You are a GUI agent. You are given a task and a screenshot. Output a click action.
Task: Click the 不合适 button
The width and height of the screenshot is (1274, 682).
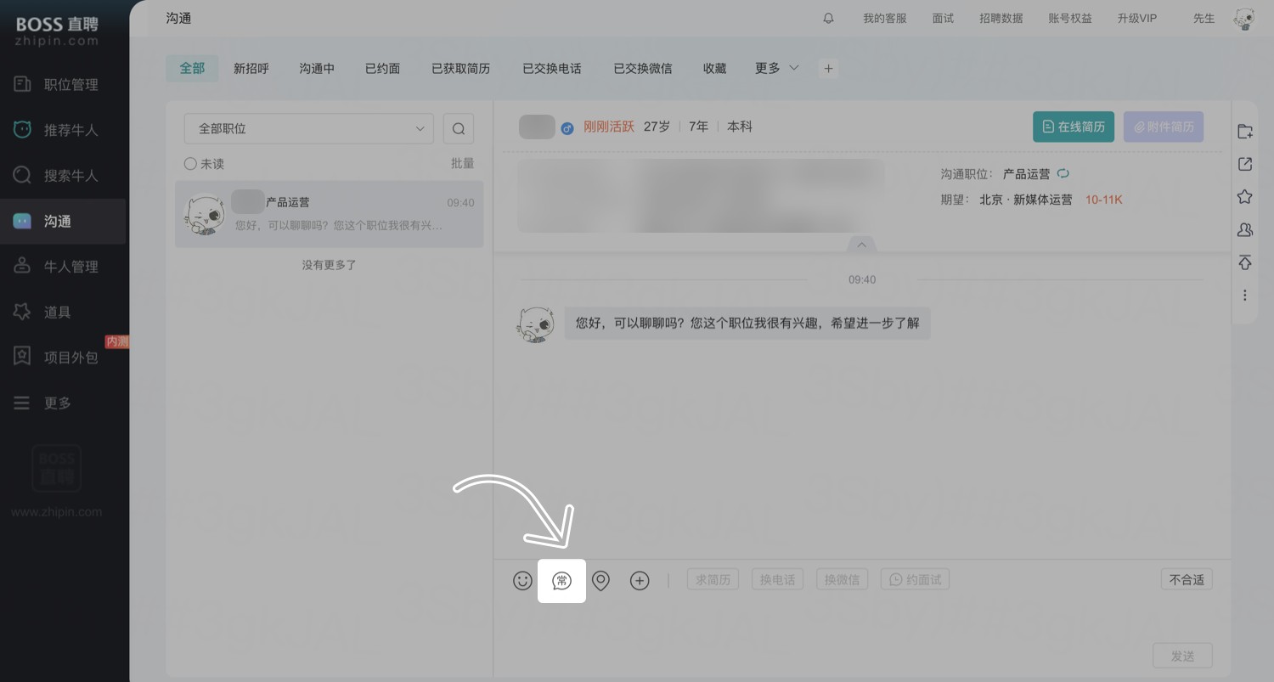[1186, 580]
